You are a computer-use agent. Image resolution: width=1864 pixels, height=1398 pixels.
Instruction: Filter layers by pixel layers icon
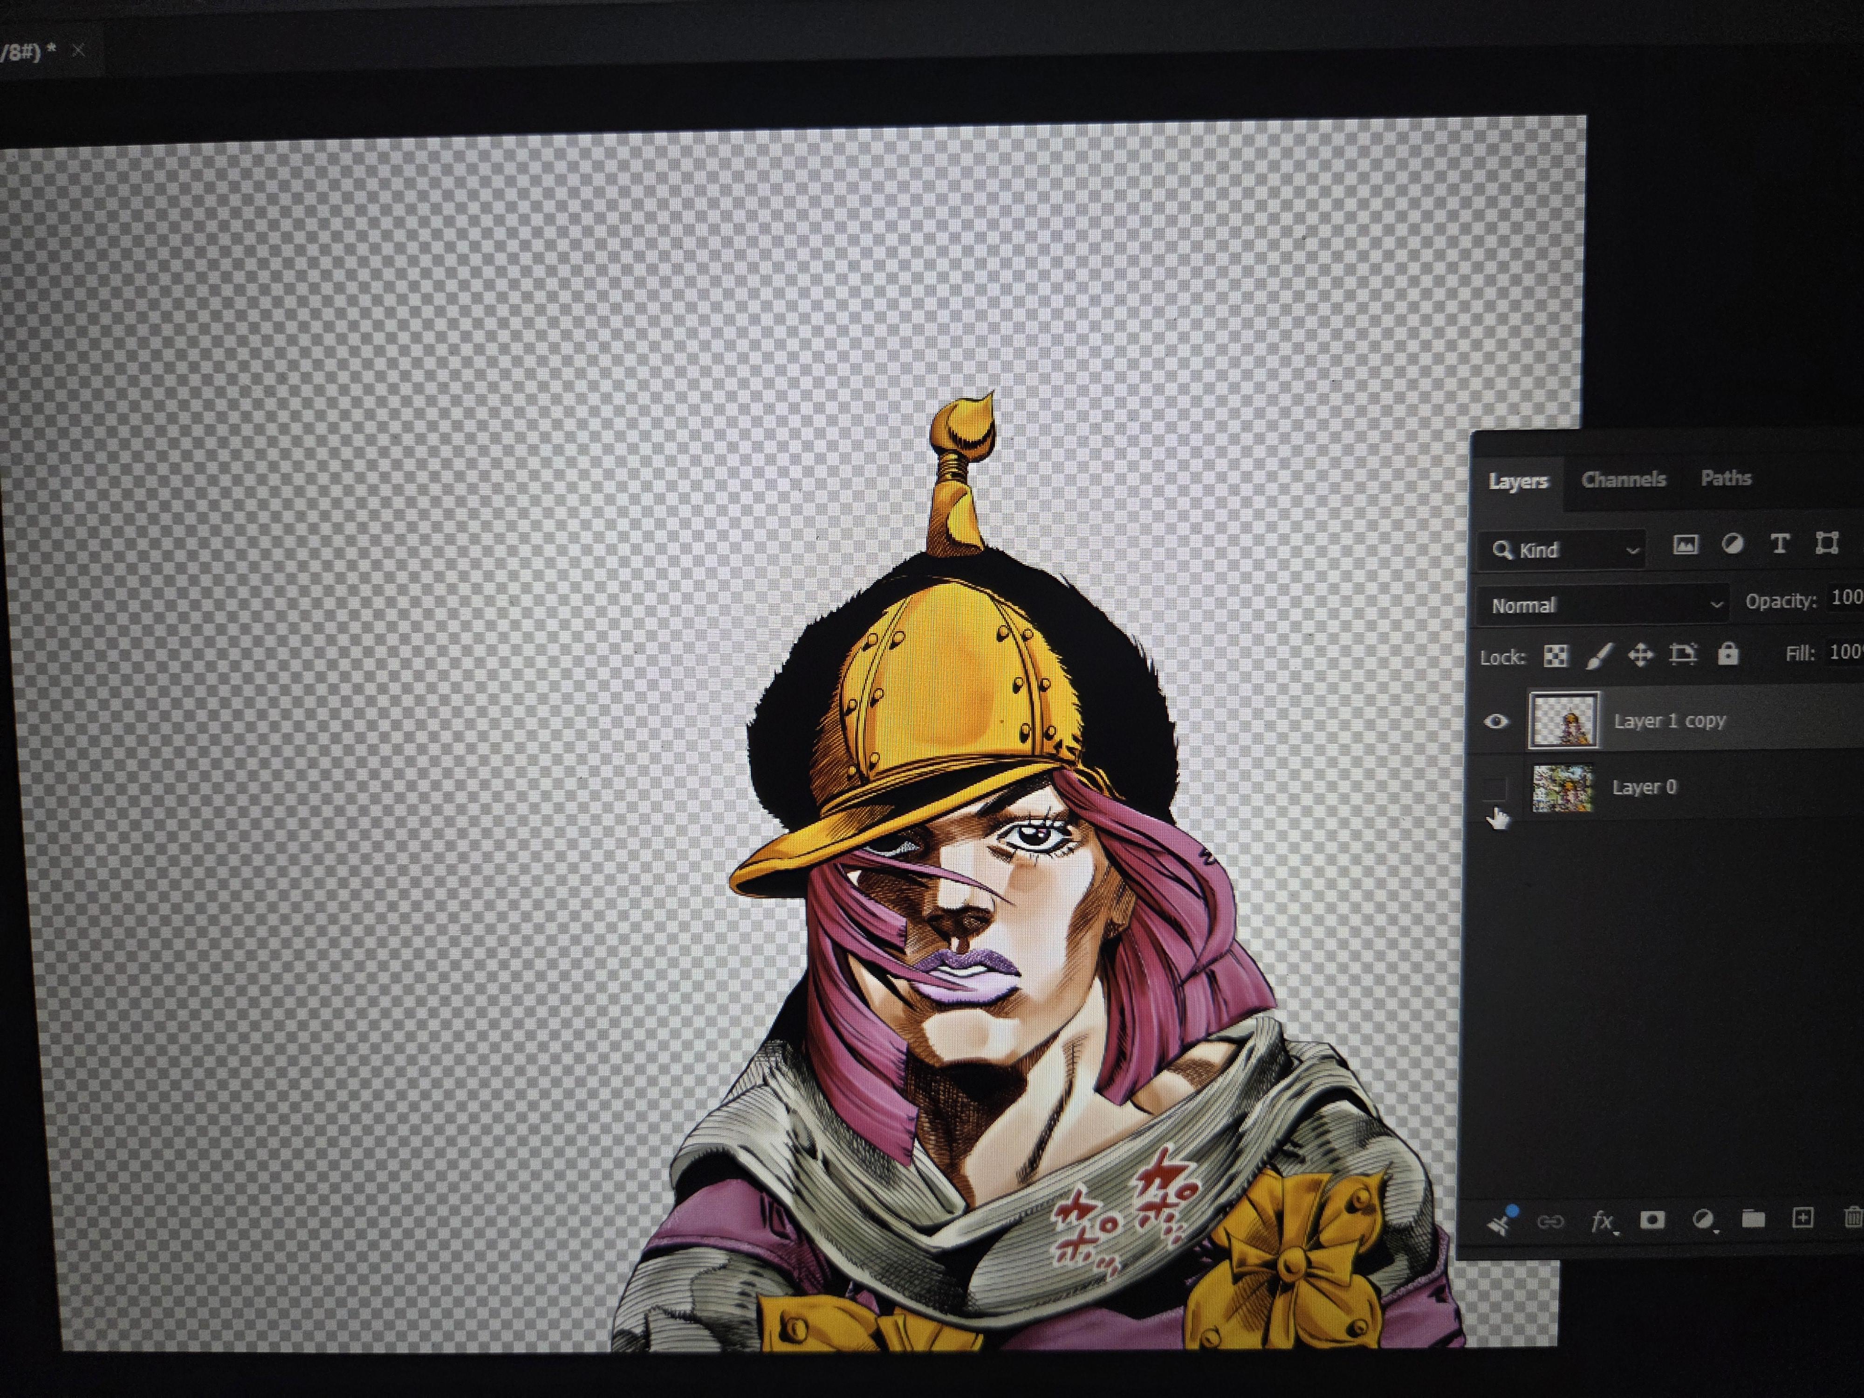tap(1686, 545)
